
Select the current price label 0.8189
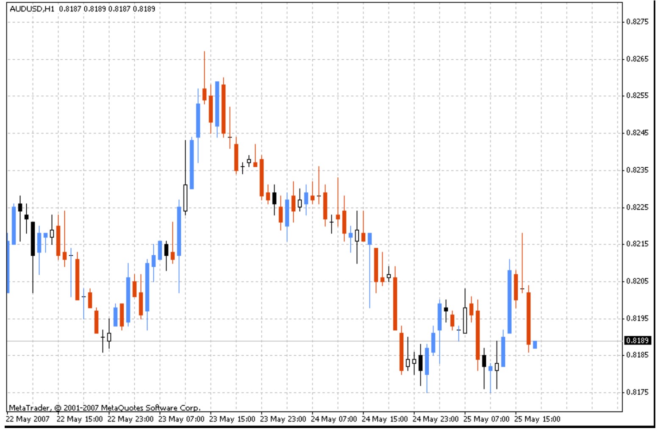[637, 341]
